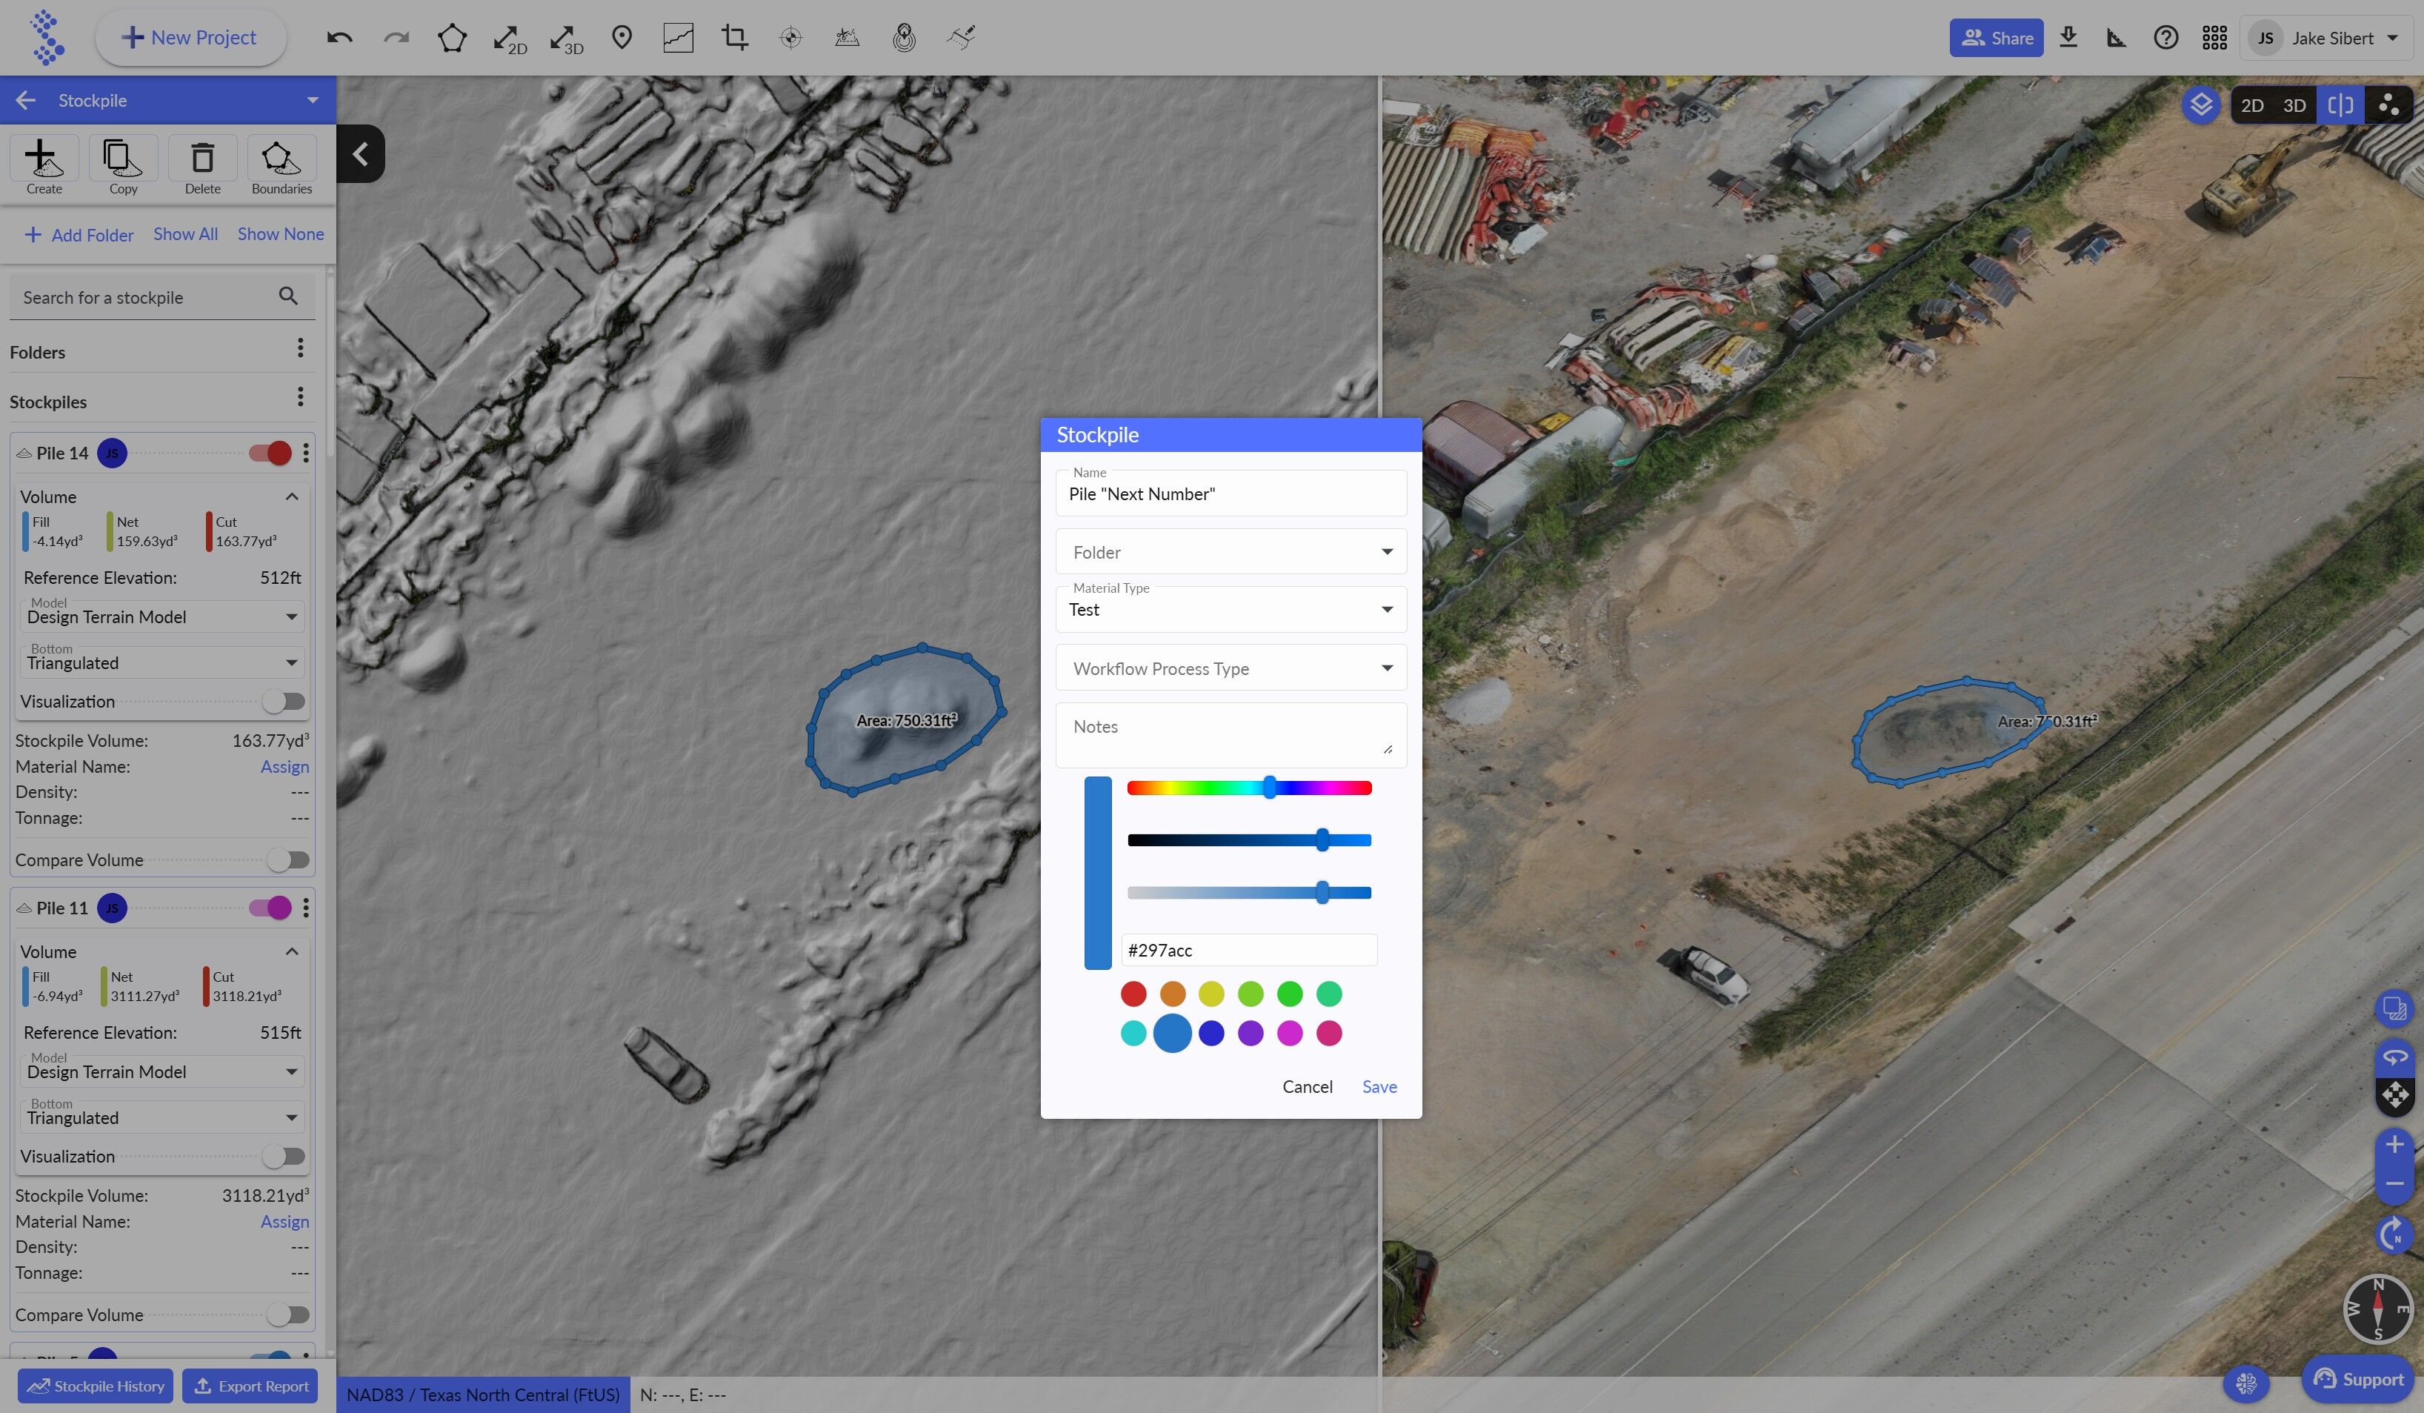Image resolution: width=2424 pixels, height=1413 pixels.
Task: Open the help question mark icon
Action: 2166,38
